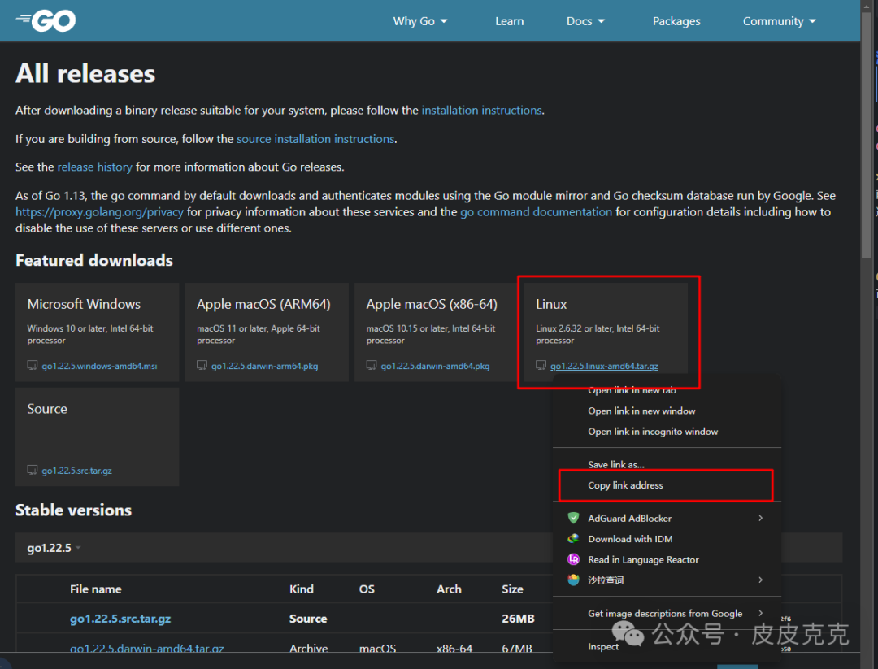Click go1.22.5.linux-amd64.tar.gz link
This screenshot has height=669, width=878.
click(x=604, y=366)
